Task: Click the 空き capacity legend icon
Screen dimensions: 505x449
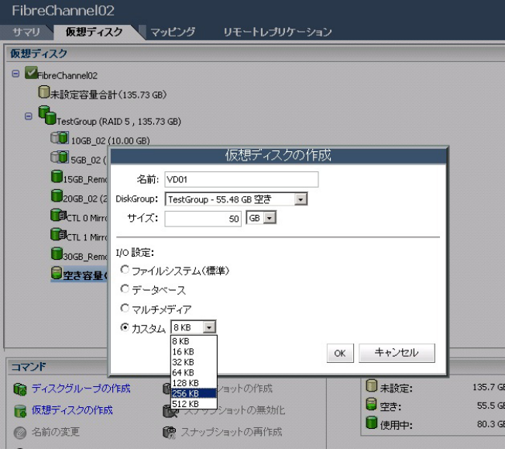Action: click(x=371, y=404)
